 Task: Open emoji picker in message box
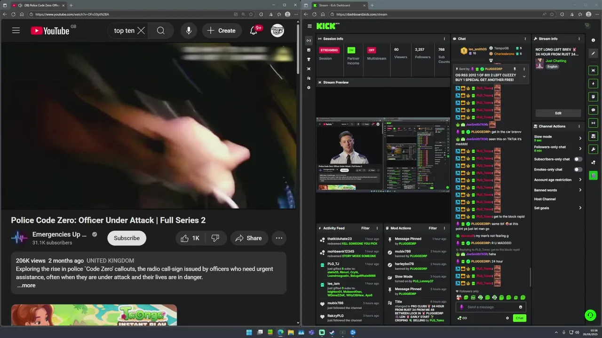[520, 307]
